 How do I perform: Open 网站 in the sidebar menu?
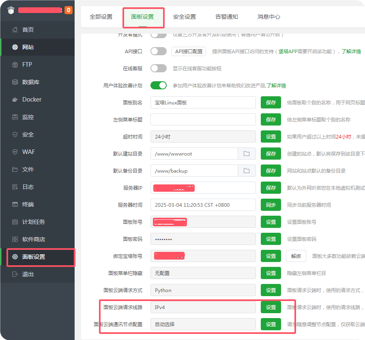click(x=38, y=47)
